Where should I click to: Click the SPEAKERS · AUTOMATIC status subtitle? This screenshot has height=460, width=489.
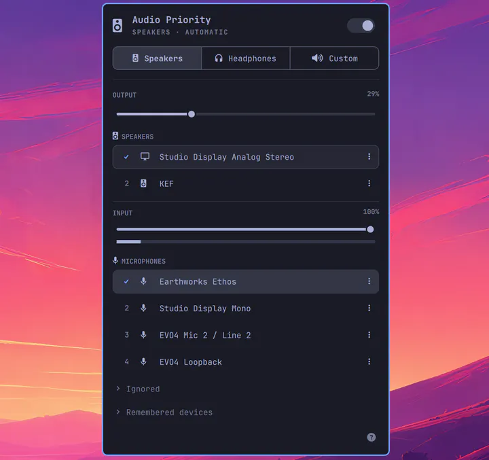(180, 32)
